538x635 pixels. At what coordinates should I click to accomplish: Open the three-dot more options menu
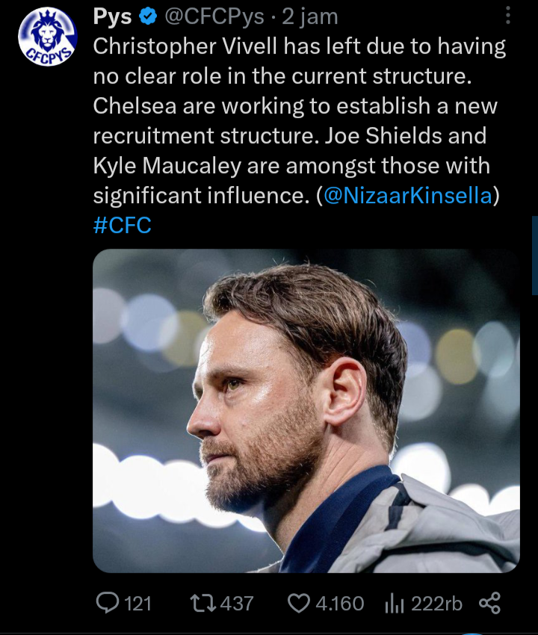(x=508, y=16)
